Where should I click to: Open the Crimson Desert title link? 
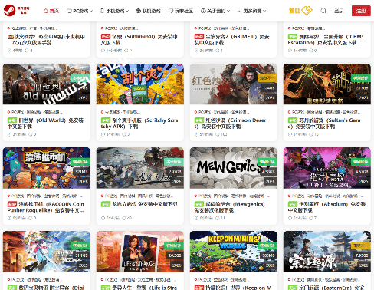[x=231, y=124]
